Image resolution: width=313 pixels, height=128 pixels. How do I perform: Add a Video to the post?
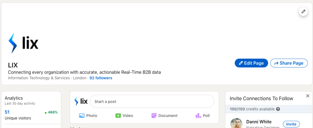124,115
